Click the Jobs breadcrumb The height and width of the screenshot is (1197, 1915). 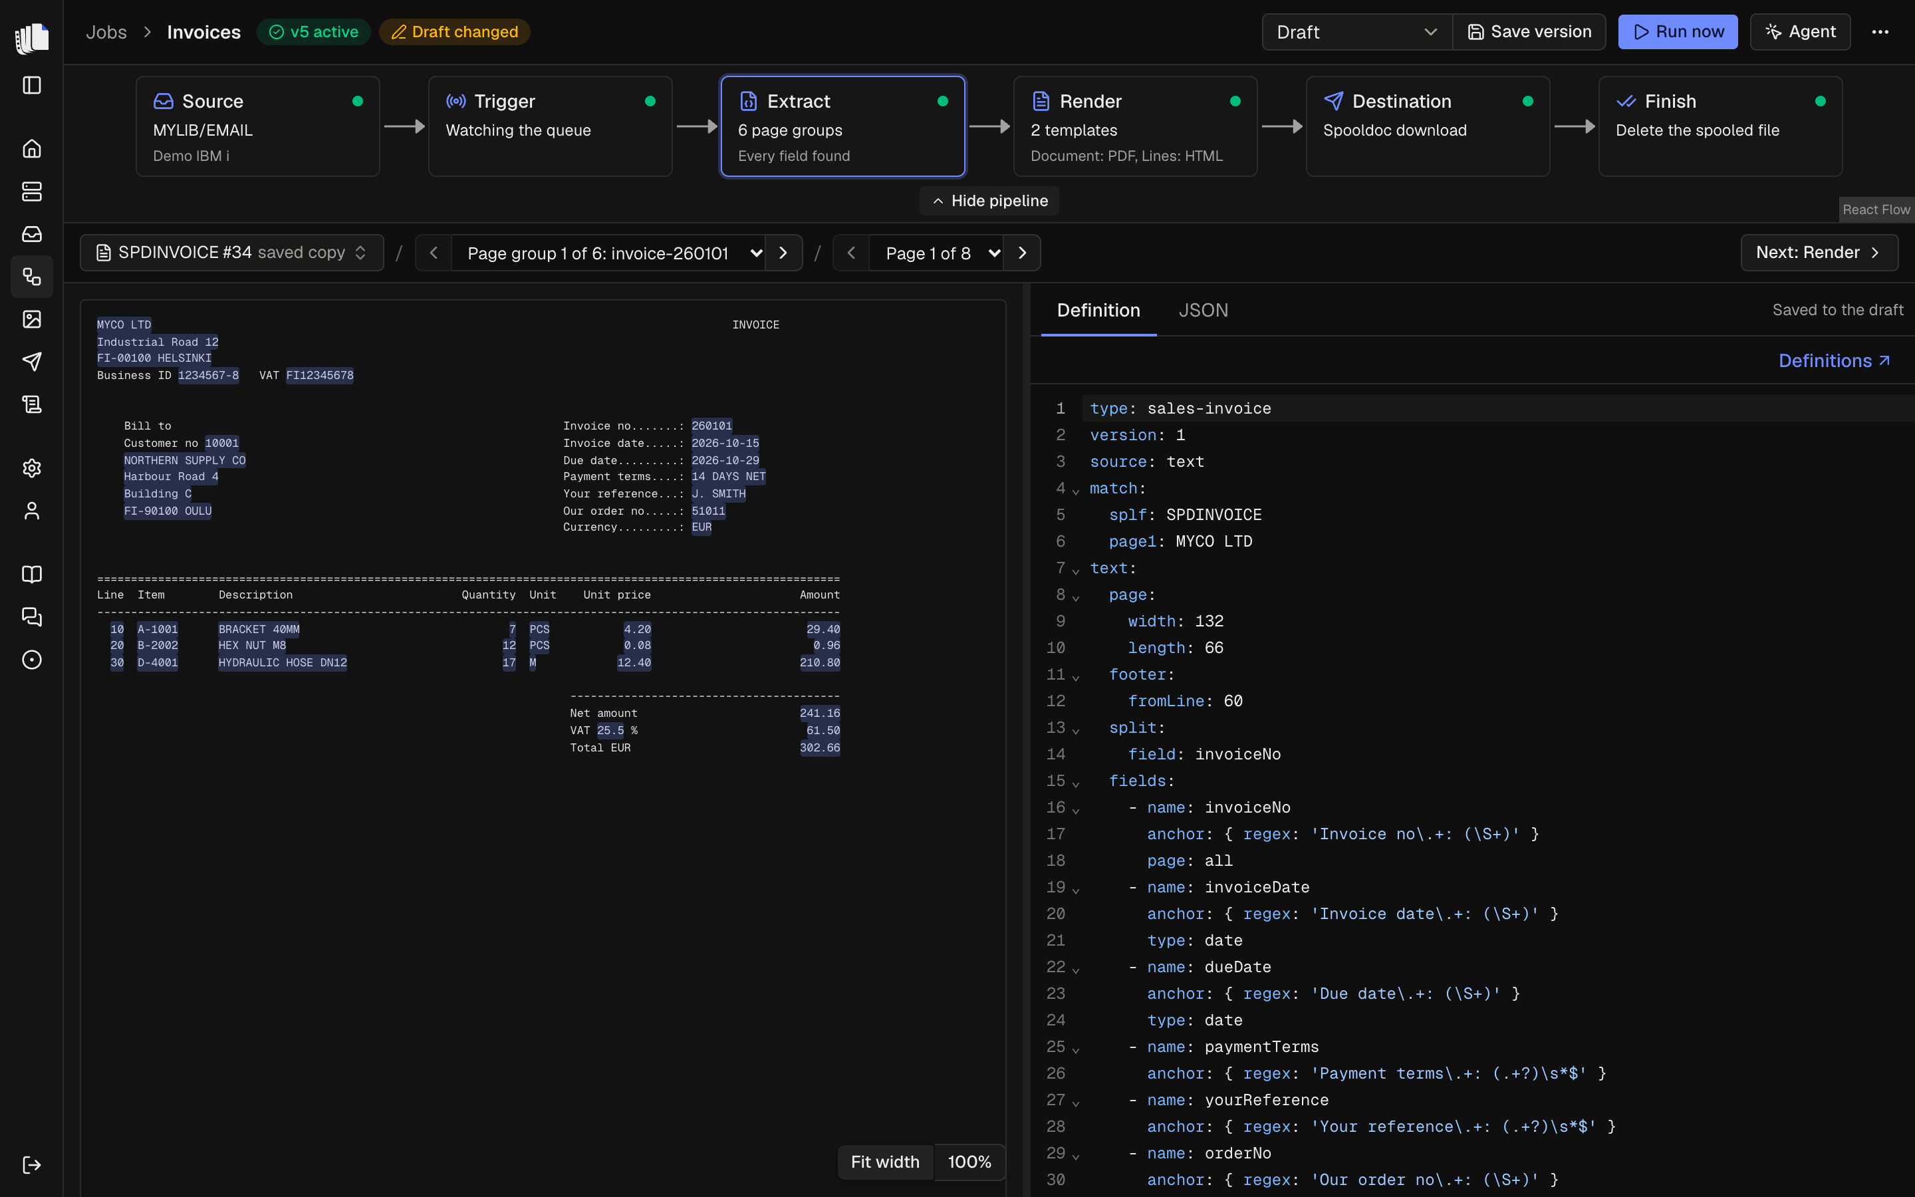[x=106, y=32]
